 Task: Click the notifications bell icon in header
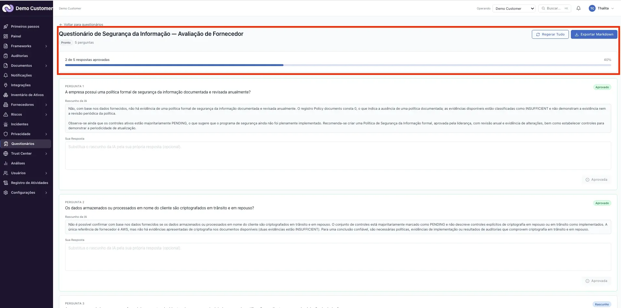tap(578, 8)
